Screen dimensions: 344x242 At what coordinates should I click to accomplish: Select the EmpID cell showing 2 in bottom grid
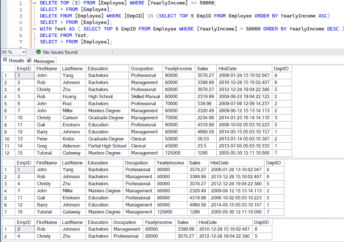(x=25, y=229)
